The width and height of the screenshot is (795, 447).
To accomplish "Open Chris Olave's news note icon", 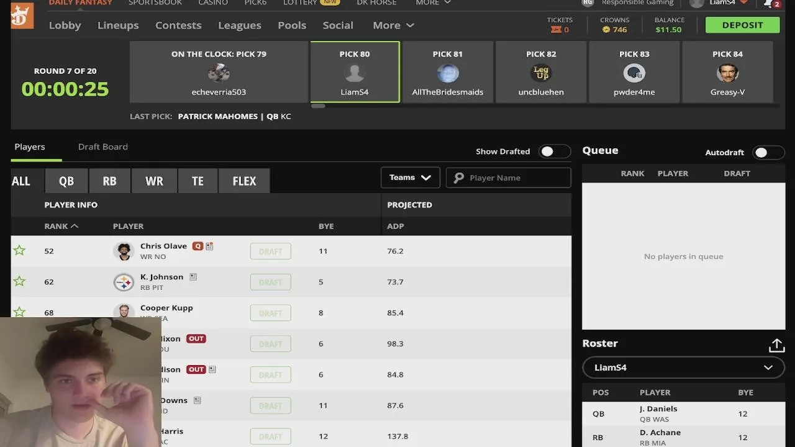I will (209, 246).
